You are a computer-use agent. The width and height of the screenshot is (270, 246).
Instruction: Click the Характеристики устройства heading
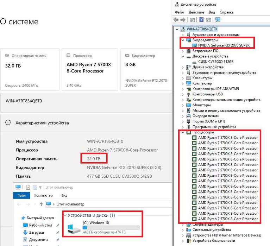pos(42,123)
